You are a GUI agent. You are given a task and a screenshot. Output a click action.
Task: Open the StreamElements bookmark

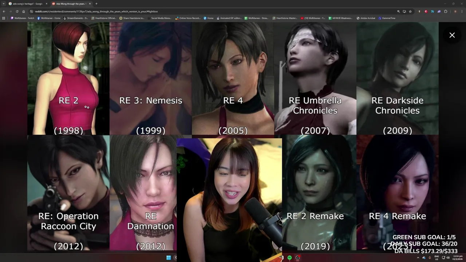[76, 18]
